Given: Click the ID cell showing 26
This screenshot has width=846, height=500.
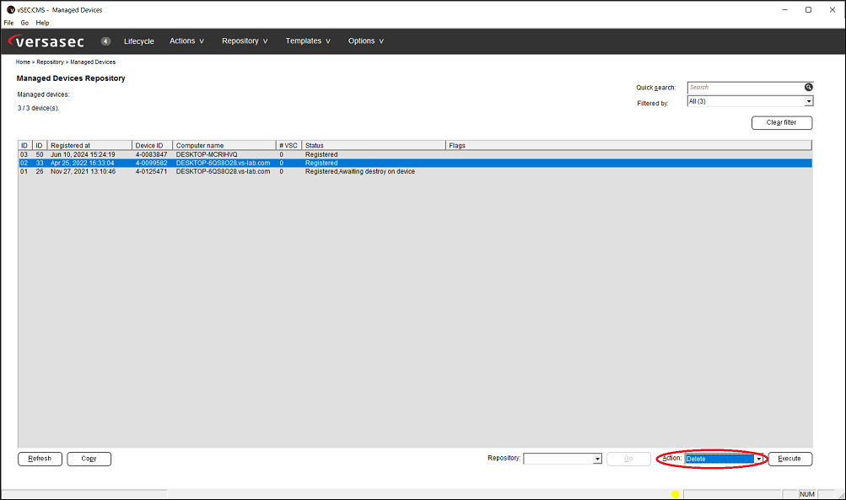Looking at the screenshot, I should [x=40, y=171].
